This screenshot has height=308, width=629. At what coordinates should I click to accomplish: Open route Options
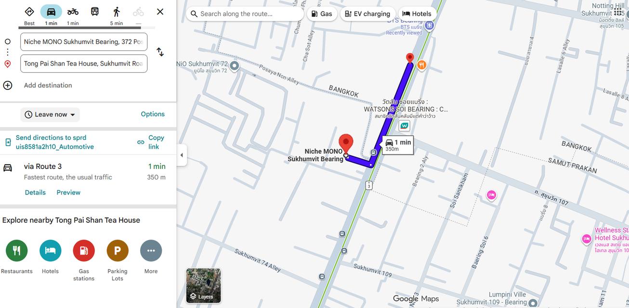tap(153, 114)
